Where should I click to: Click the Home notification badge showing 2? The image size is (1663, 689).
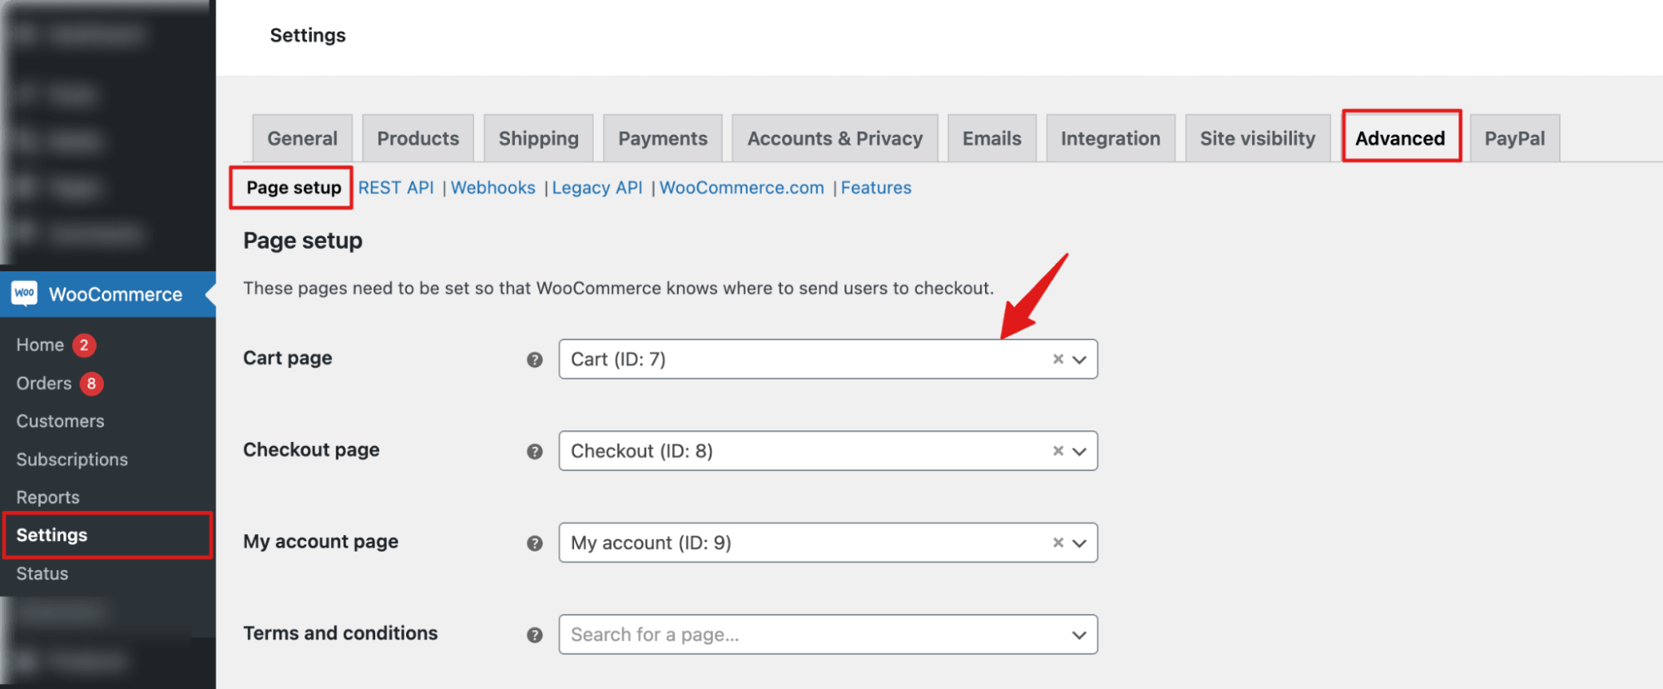tap(83, 344)
